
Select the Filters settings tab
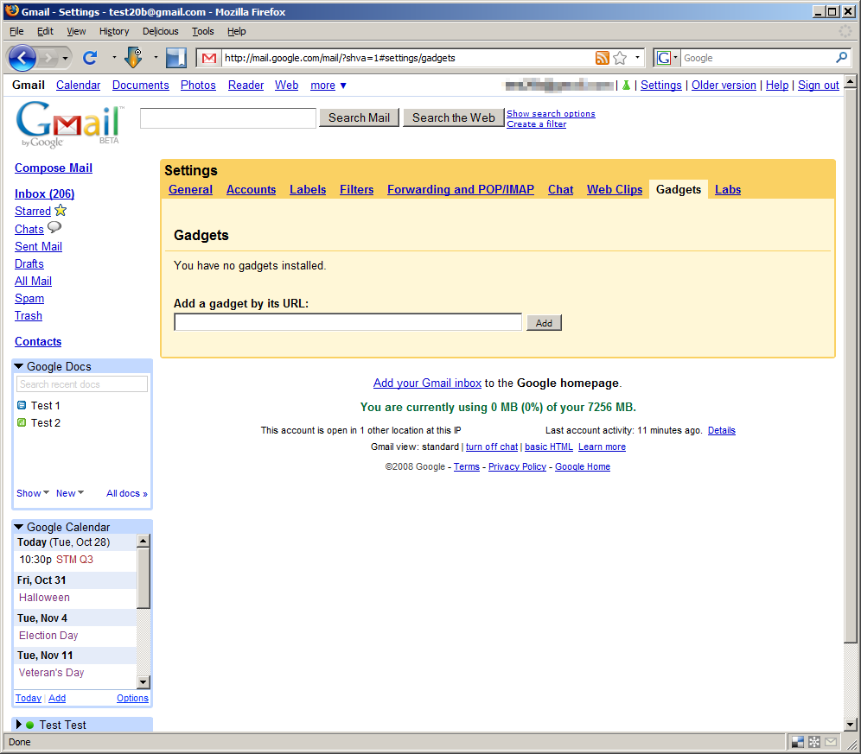click(356, 189)
